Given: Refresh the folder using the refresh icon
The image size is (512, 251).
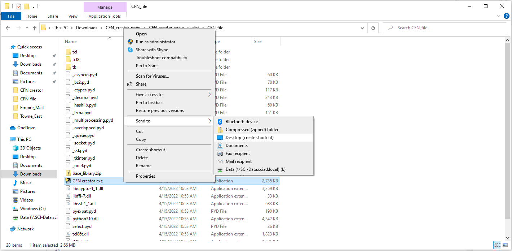Looking at the screenshot, I should click(x=373, y=27).
